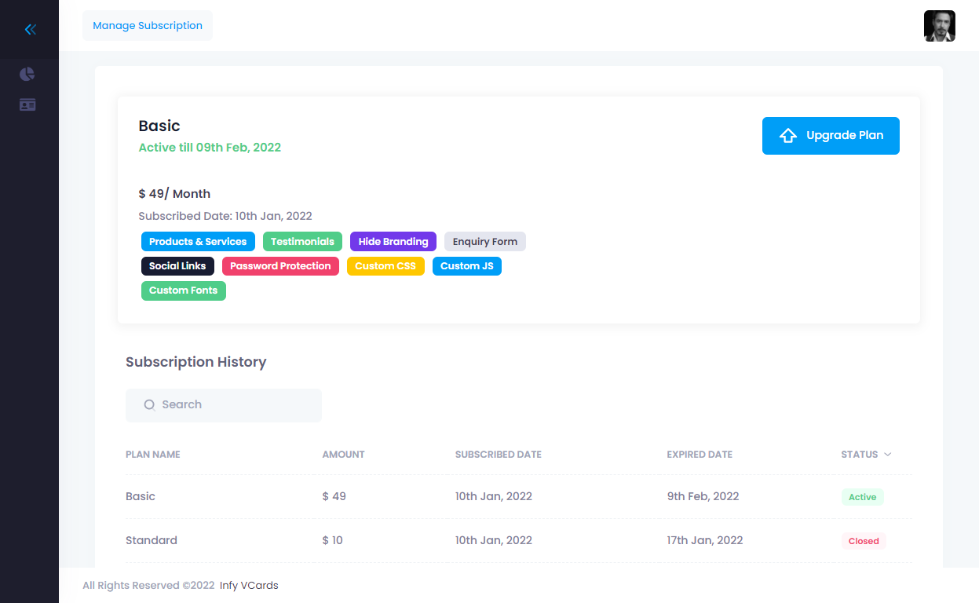Click the Infy VCards footer link

coord(249,586)
